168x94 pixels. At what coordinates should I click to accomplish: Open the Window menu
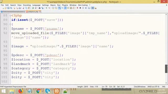[x=73, y=5]
